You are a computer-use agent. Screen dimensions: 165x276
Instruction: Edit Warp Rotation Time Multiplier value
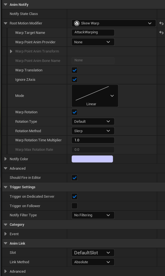(93, 140)
